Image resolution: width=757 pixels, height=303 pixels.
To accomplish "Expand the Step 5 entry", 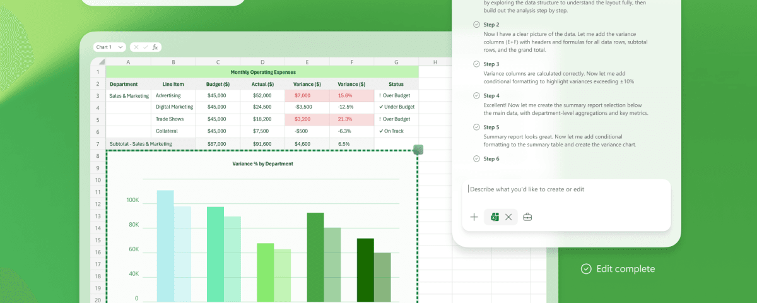I will tap(491, 128).
